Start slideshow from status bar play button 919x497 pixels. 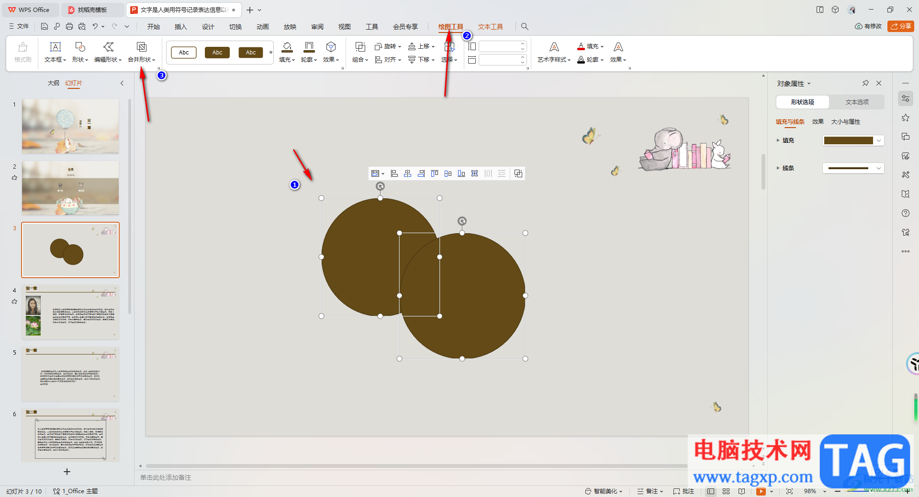point(761,491)
